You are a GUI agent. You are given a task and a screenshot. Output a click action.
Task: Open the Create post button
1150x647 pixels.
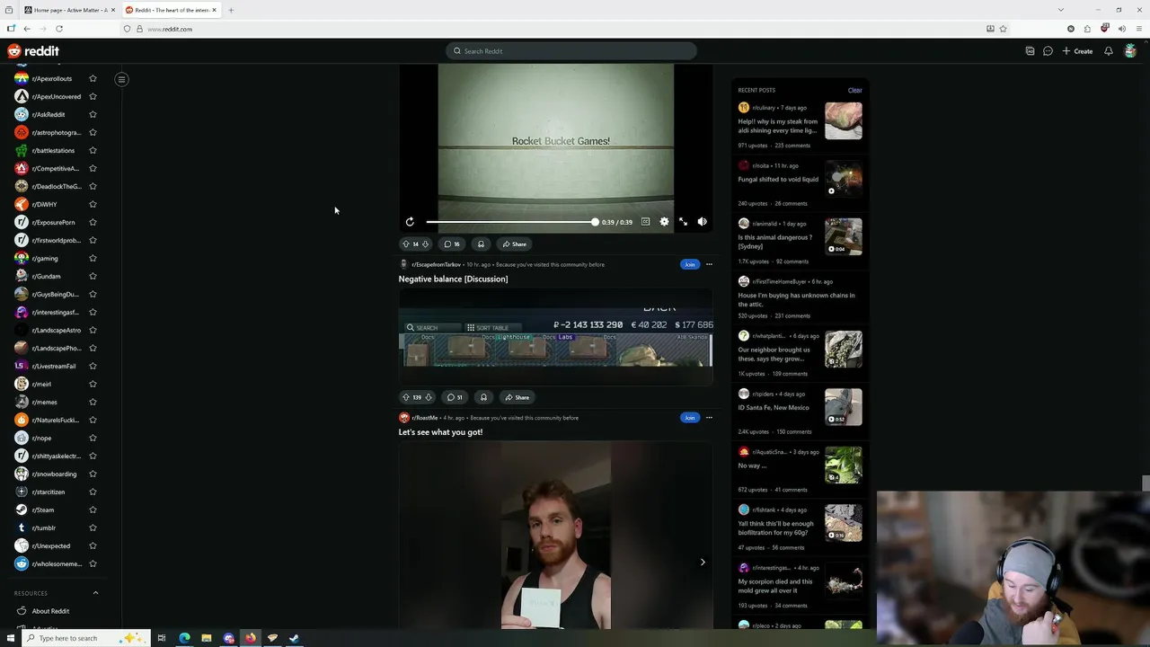(1077, 51)
